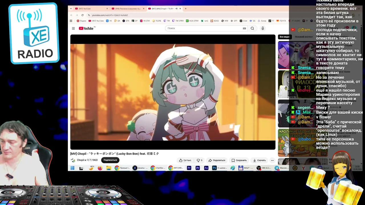Open the Grok bookmark
The image size is (365, 205).
point(243,21)
